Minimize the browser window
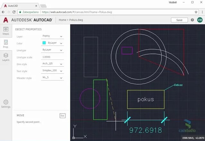This screenshot has height=141, width=205. pyautogui.click(x=184, y=2)
